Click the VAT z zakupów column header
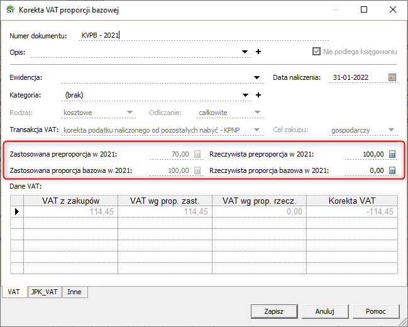Image resolution: width=408 pixels, height=327 pixels. tap(71, 201)
